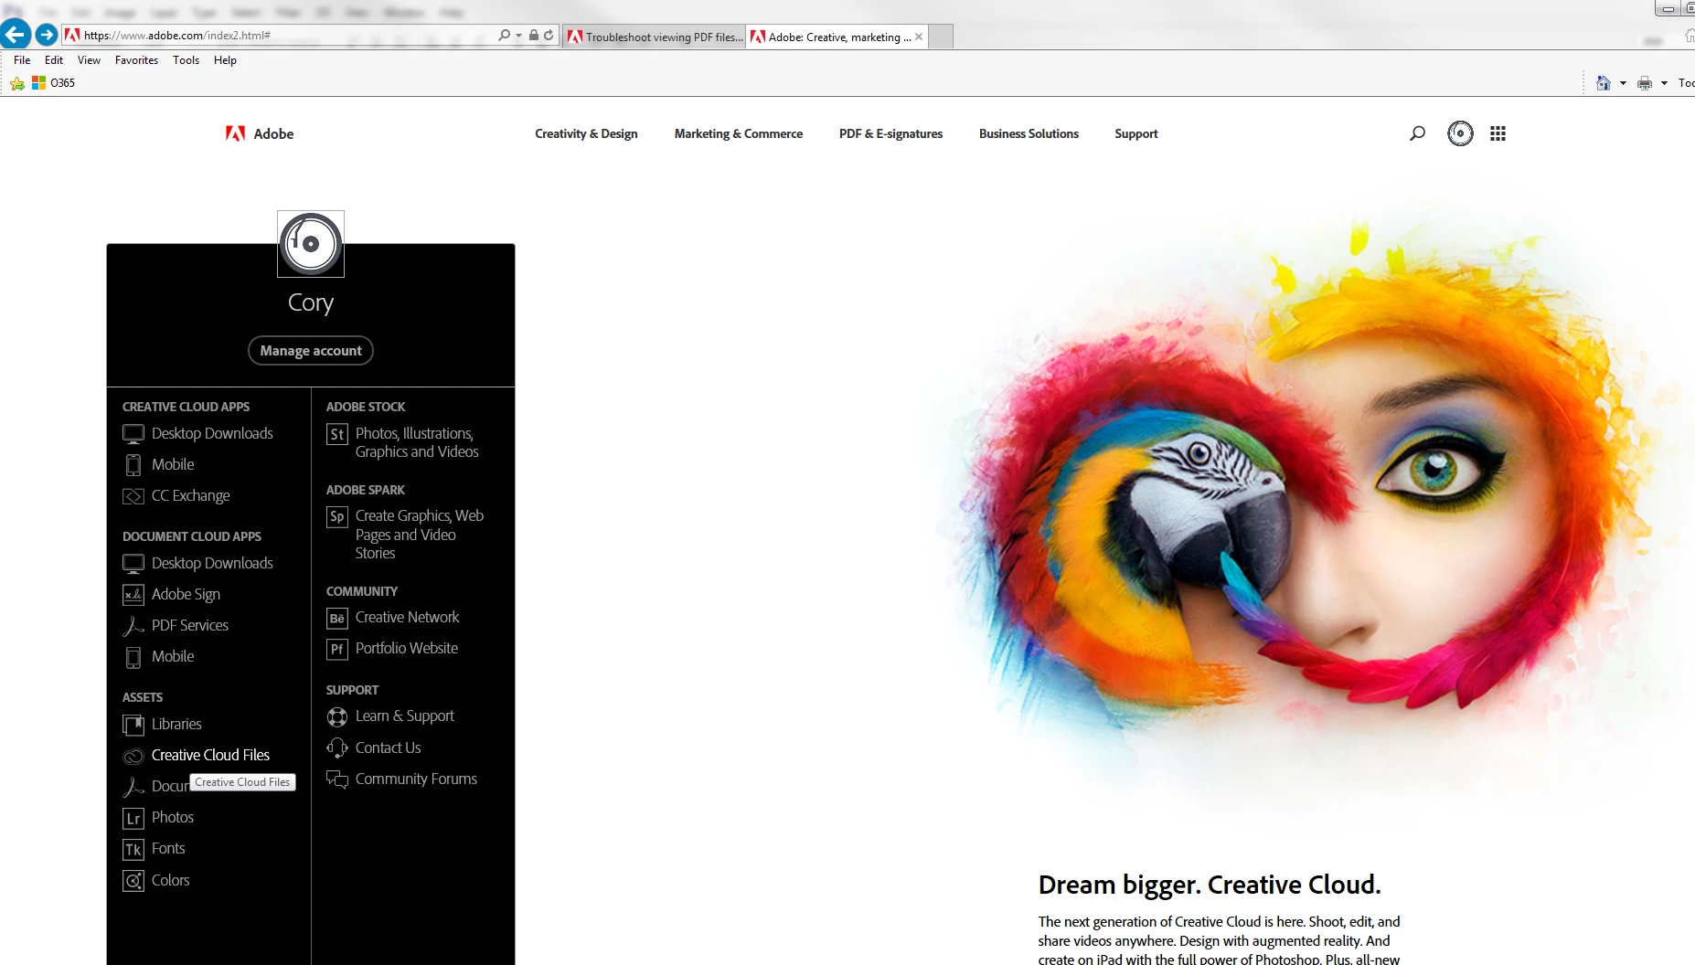
Task: Click the St Adobe Stock icon
Action: tap(337, 434)
